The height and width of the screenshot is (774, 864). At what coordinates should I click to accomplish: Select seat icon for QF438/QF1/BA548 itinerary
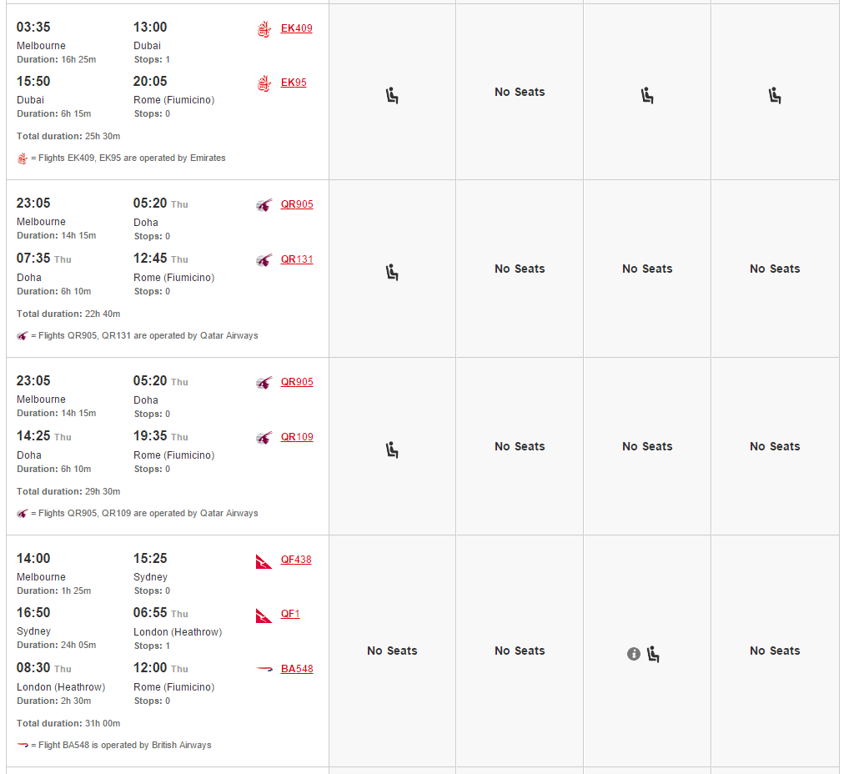tap(653, 654)
